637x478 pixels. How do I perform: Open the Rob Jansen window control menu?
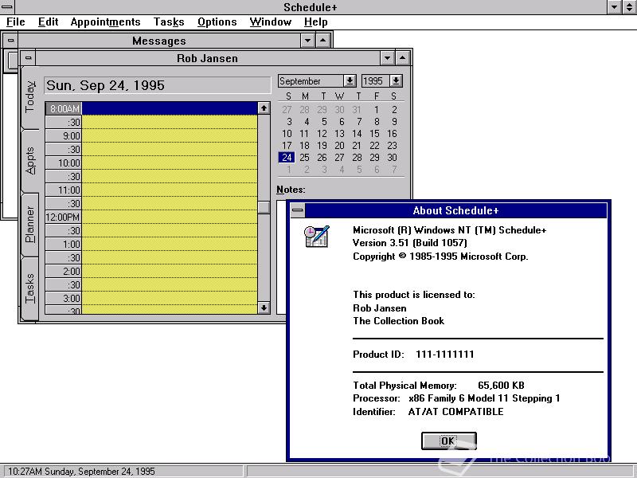click(x=28, y=58)
